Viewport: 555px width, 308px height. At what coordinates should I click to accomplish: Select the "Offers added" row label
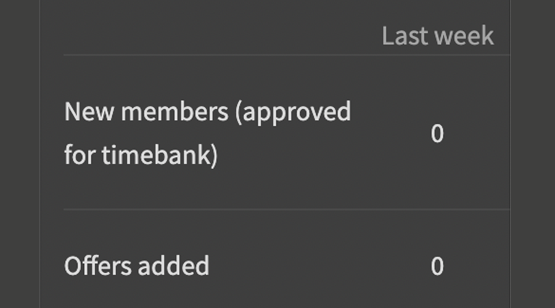[136, 266]
